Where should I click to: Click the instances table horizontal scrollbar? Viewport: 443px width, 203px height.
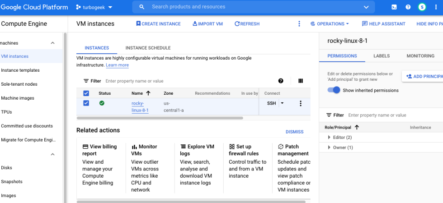[160, 118]
